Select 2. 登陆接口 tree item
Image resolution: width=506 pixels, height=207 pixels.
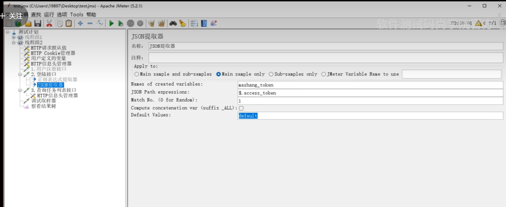click(43, 74)
